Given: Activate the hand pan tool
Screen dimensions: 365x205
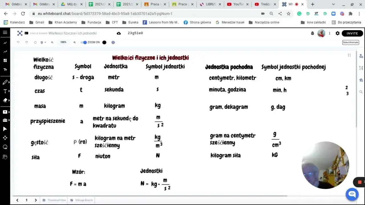Looking at the screenshot, I should point(5,157).
